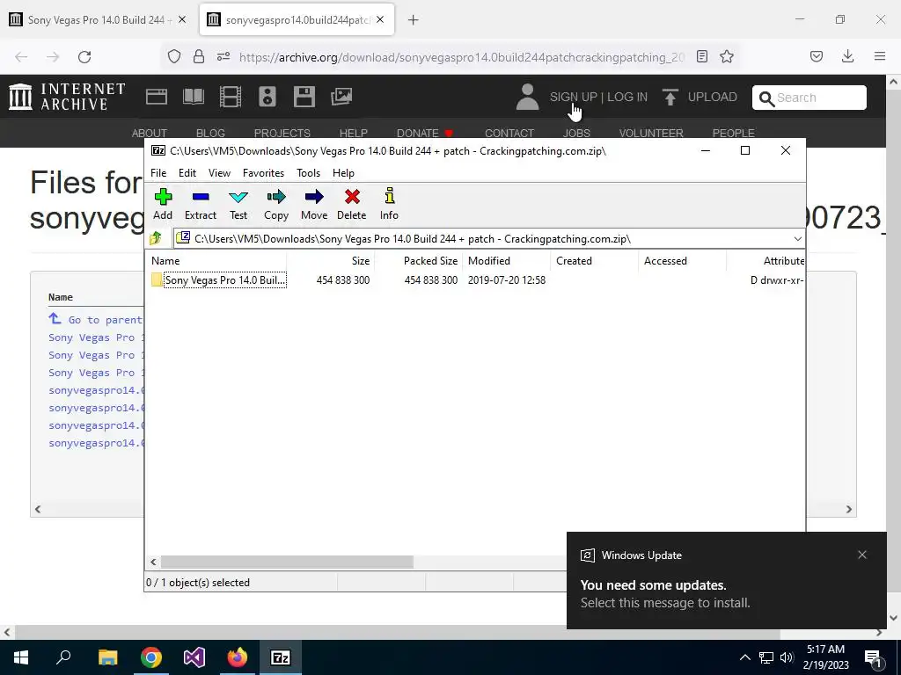Open Internet Archive audio speaker icon

pos(267,97)
